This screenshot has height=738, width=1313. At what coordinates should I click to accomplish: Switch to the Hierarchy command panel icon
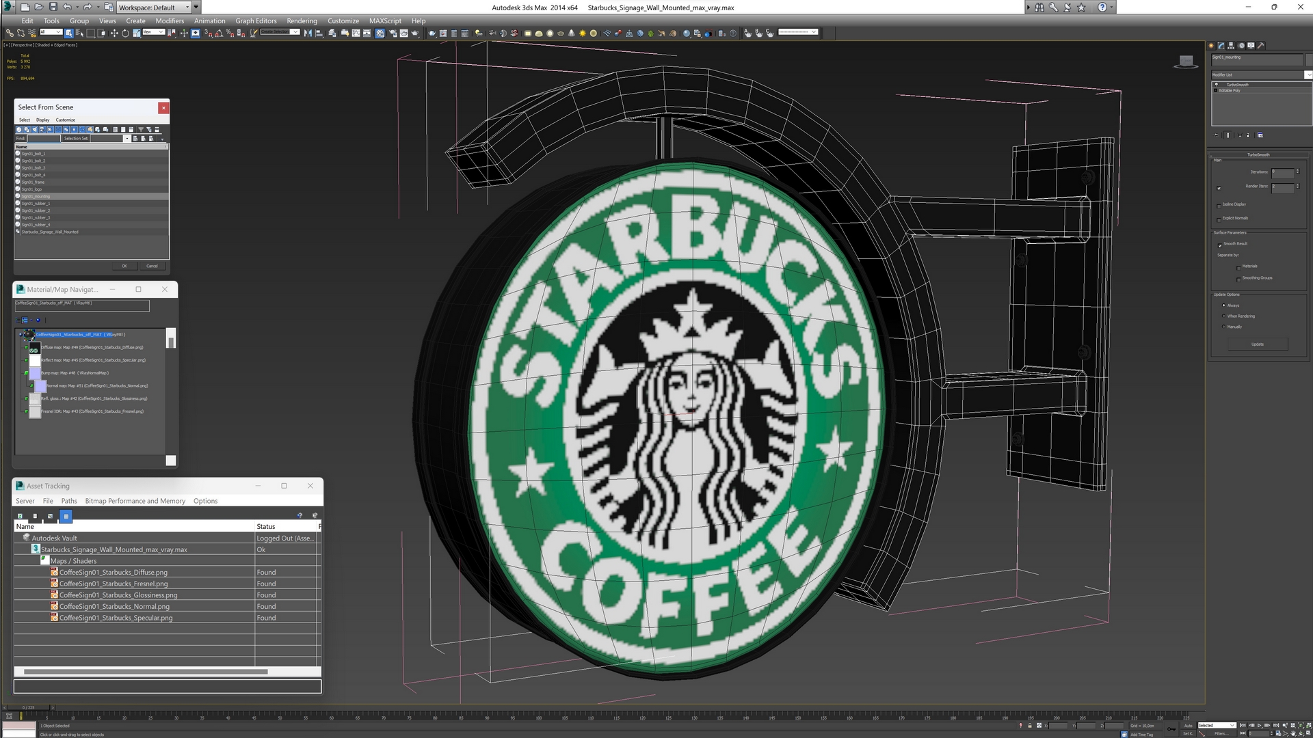click(x=1231, y=46)
